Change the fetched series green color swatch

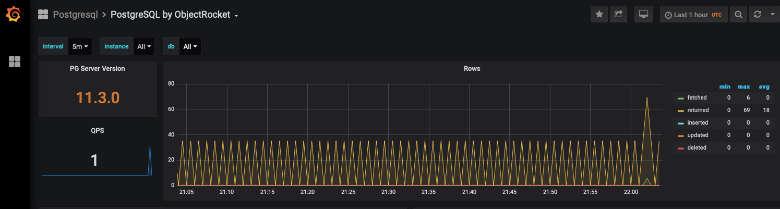[680, 98]
